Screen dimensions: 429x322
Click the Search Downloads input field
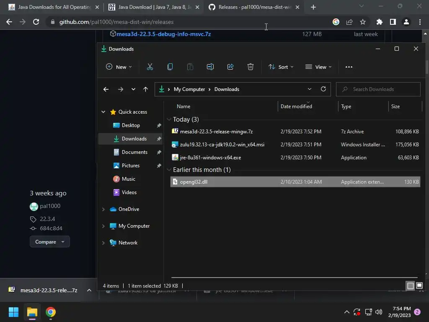[378, 89]
